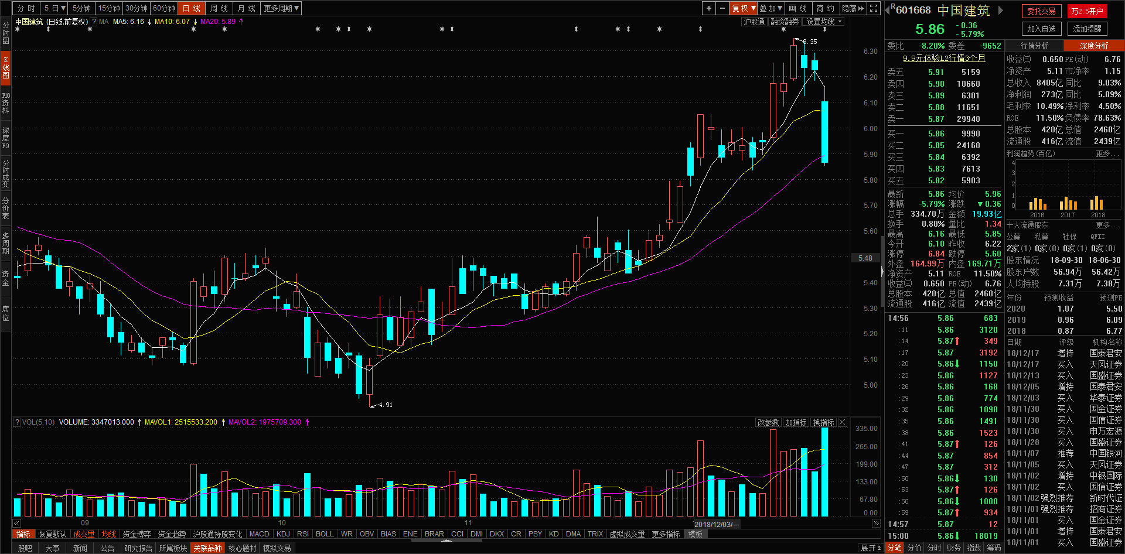This screenshot has height=554, width=1125.
Task: Toggle the 均线 moving average overlay
Action: [x=109, y=534]
